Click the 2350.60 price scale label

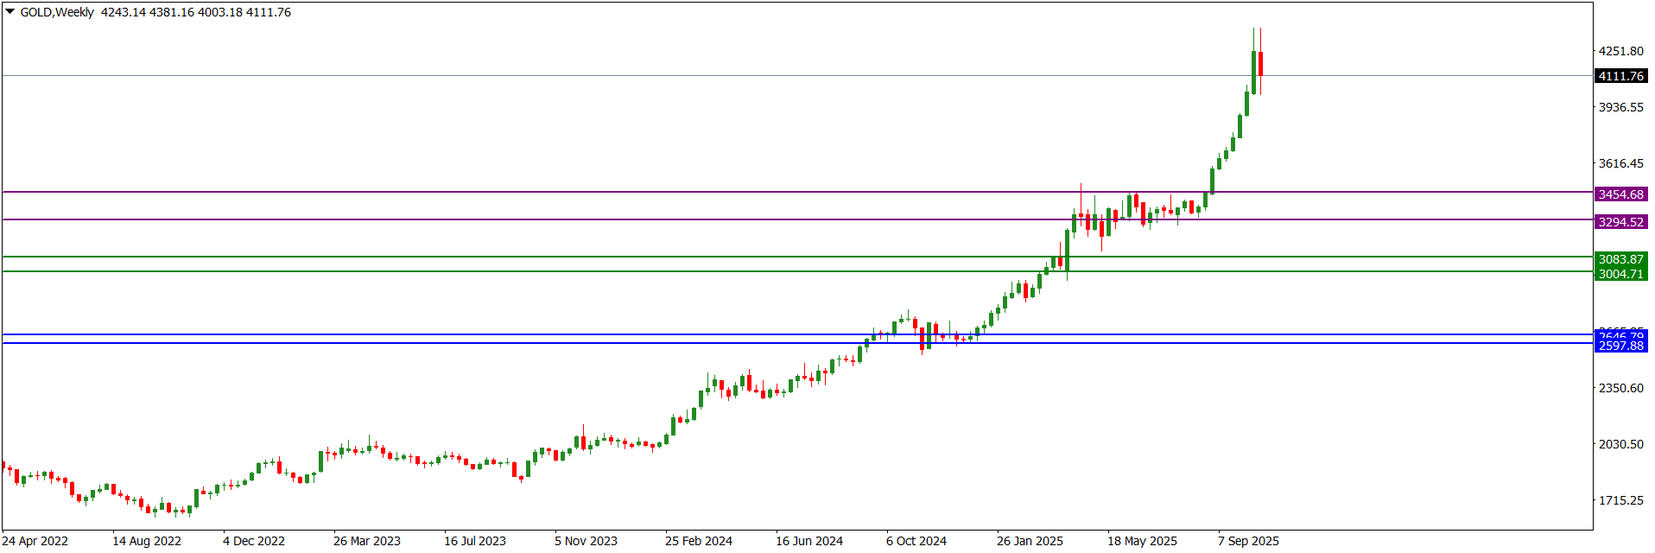(1620, 388)
